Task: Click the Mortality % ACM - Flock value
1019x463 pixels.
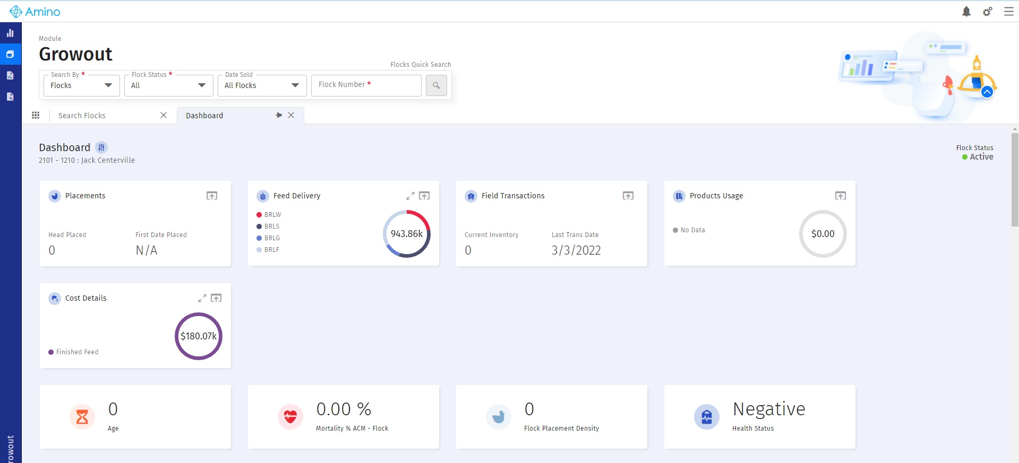Action: click(x=344, y=409)
